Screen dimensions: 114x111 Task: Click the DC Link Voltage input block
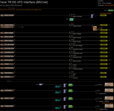coord(7,45)
